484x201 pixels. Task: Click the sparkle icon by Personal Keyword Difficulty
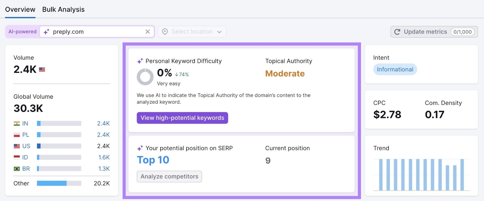tap(139, 61)
